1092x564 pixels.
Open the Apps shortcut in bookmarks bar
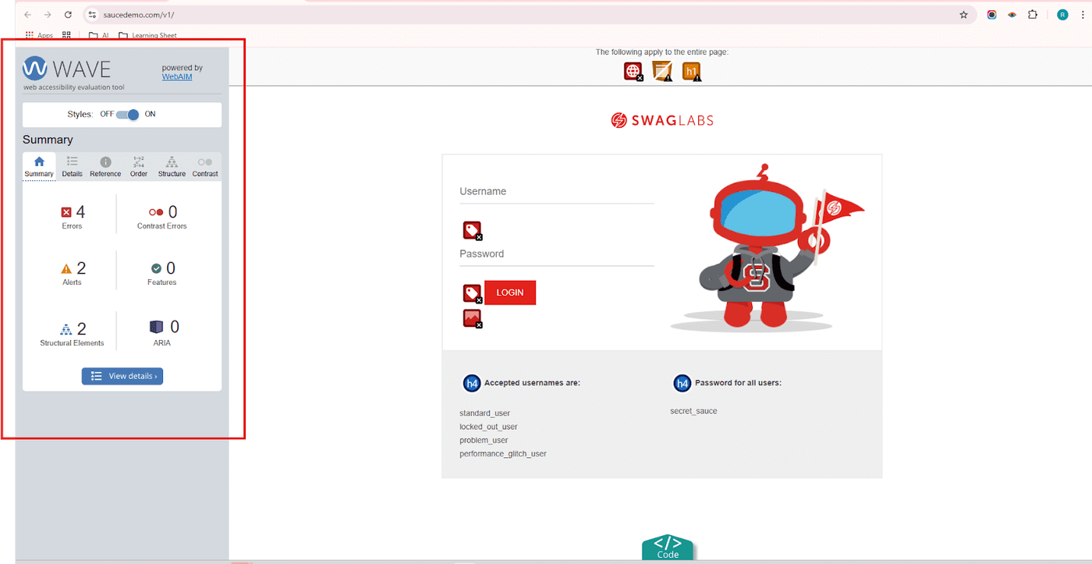[40, 35]
